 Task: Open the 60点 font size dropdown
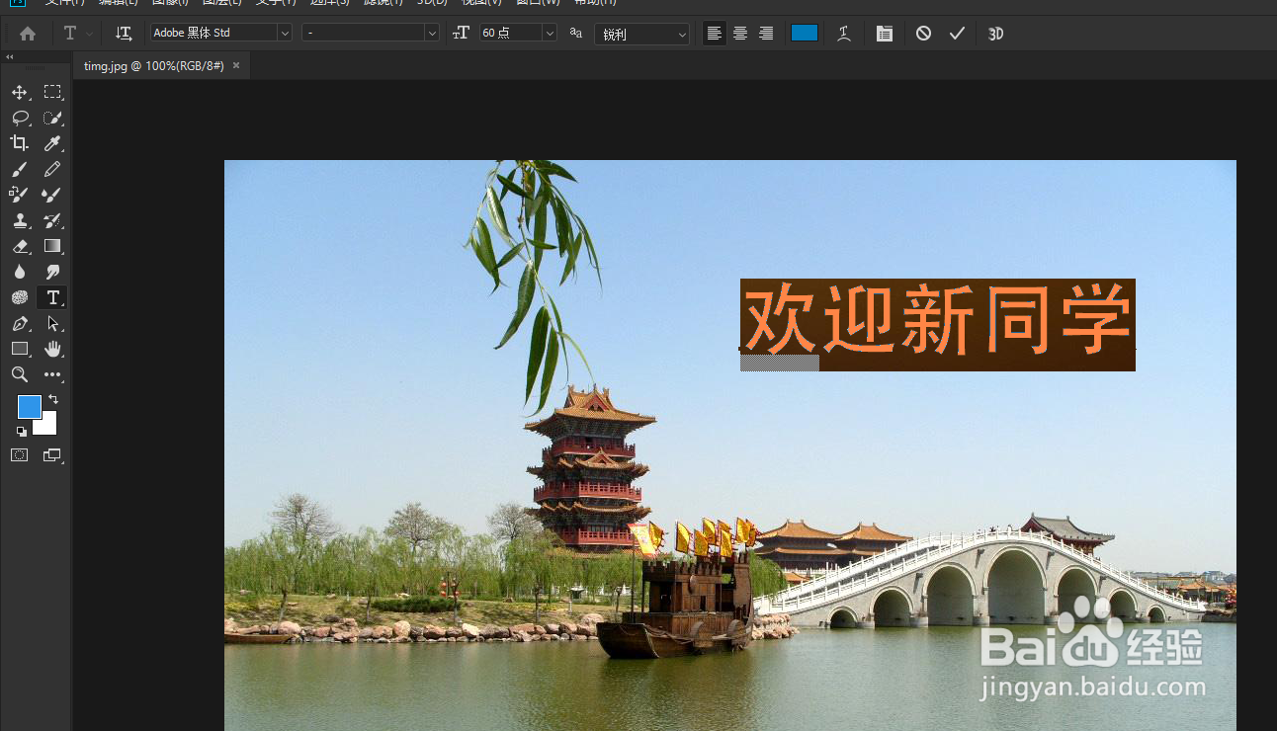click(x=549, y=32)
